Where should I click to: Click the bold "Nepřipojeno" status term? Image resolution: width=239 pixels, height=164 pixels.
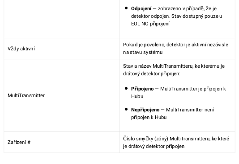pos(145,110)
